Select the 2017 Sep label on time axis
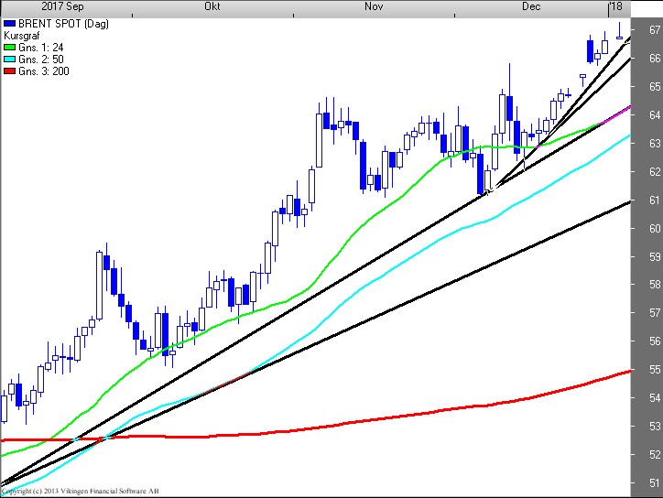Image resolution: width=663 pixels, height=498 pixels. tap(60, 6)
